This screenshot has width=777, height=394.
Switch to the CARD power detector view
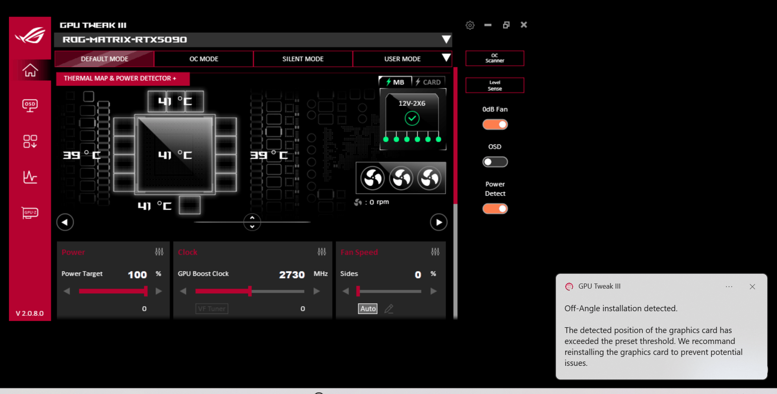click(x=429, y=82)
